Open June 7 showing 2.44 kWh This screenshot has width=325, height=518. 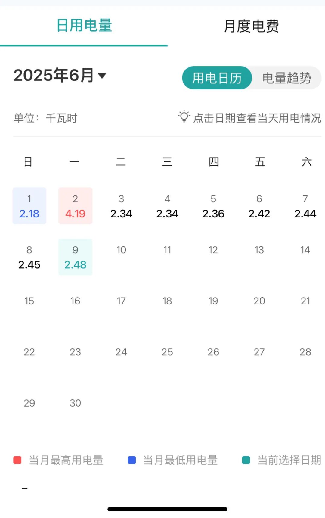click(305, 206)
